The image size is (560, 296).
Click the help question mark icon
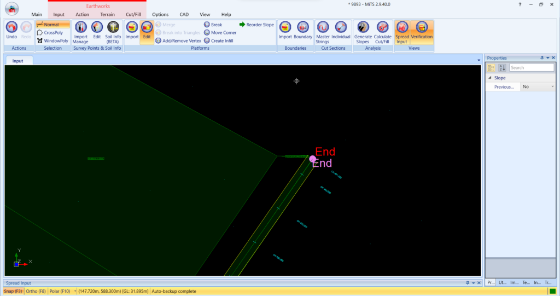pos(520,4)
